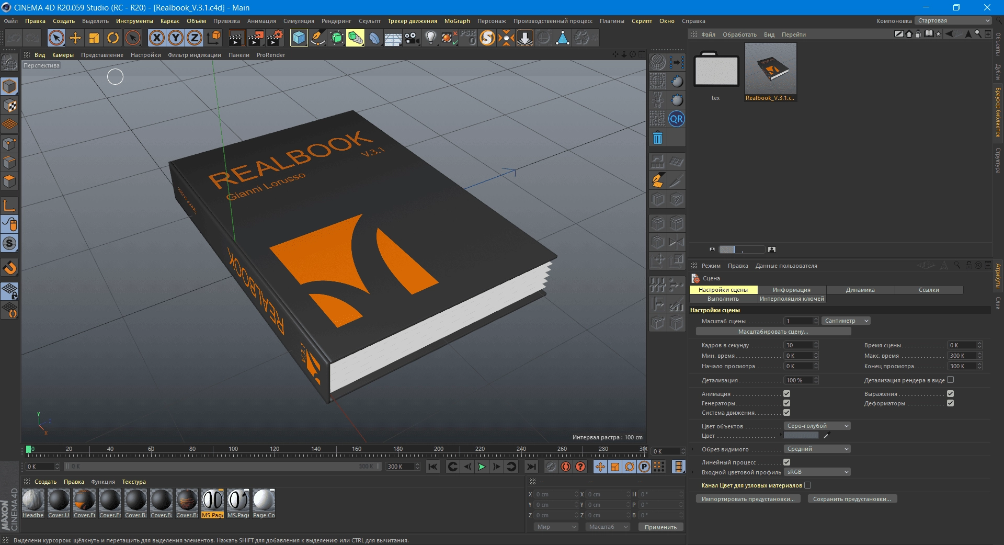This screenshot has height=545, width=1004.
Task: Enable the Axis mode tool
Action: (x=9, y=206)
